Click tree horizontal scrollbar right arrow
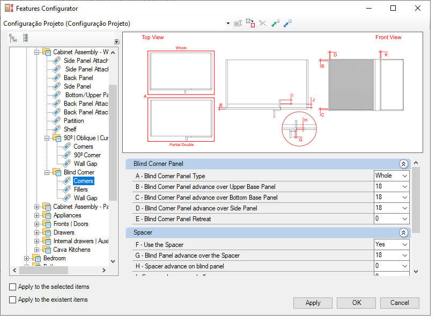 point(104,270)
